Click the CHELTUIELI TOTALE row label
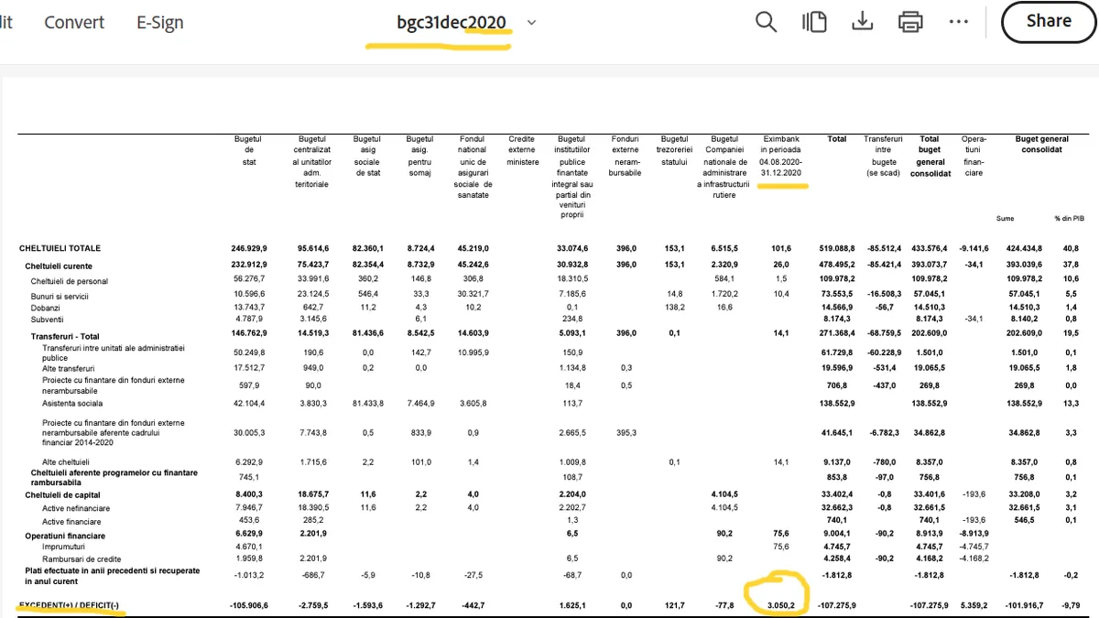Viewport: 1099px width, 618px height. (x=60, y=248)
